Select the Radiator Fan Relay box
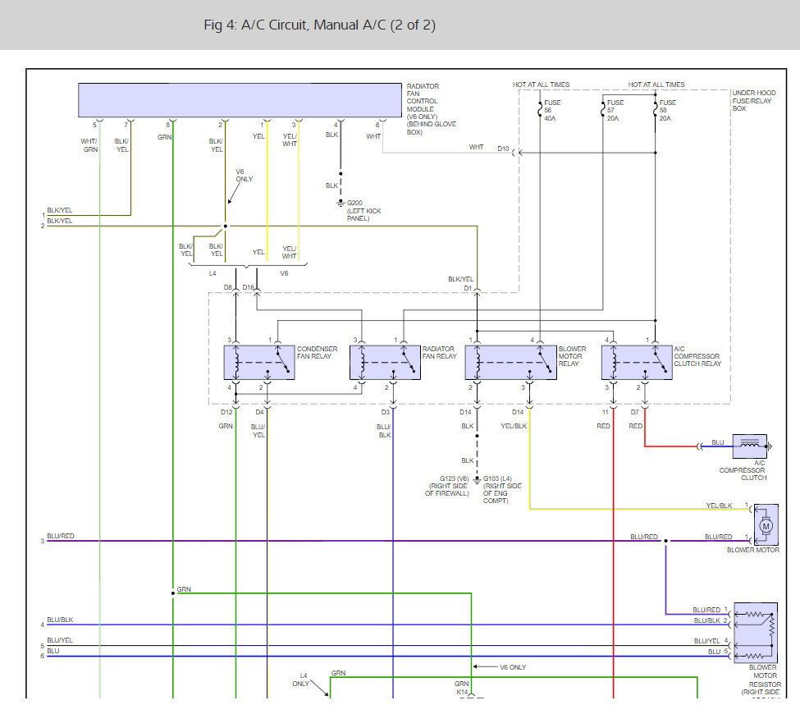 (385, 363)
